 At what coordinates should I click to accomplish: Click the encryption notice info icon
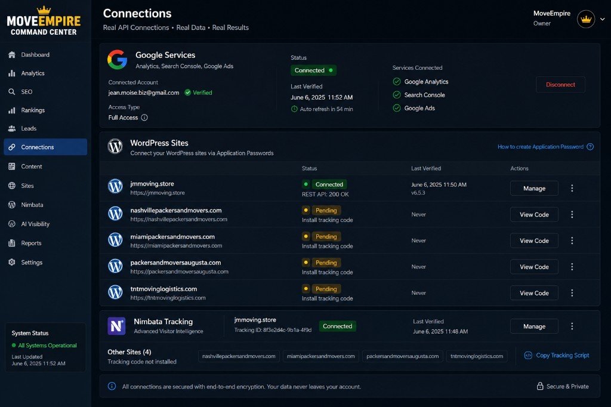[x=112, y=386]
